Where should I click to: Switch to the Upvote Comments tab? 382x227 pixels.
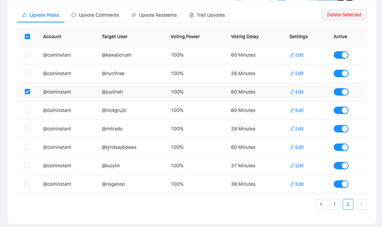pos(95,15)
